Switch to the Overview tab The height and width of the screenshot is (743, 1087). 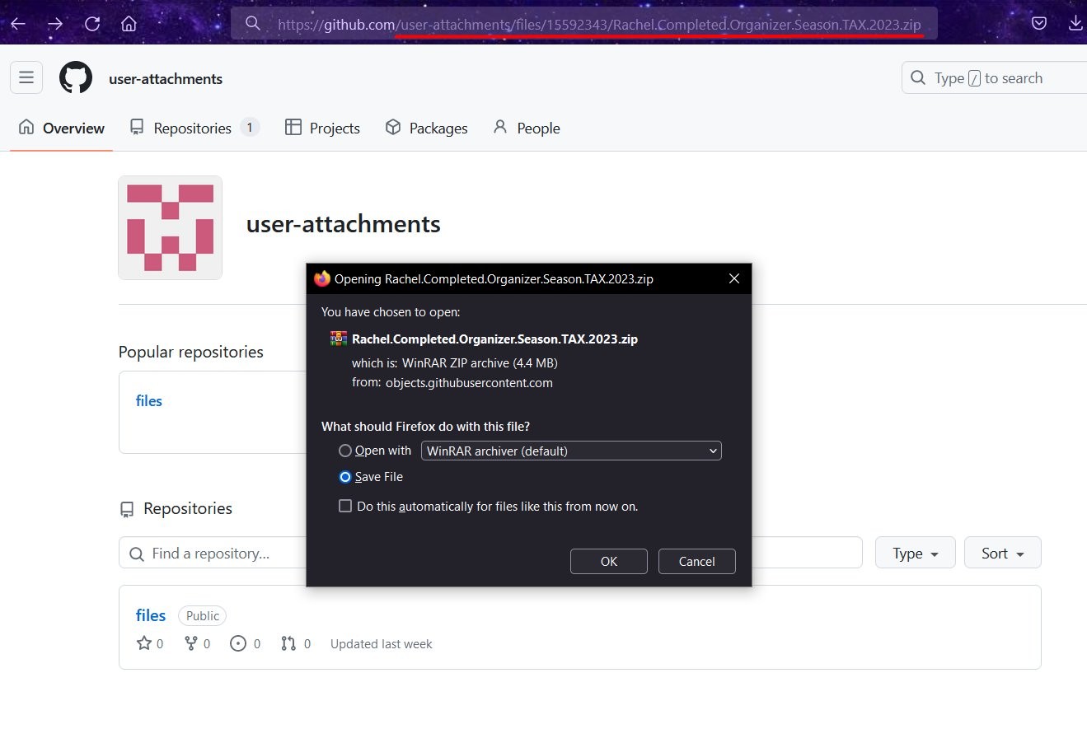point(61,128)
